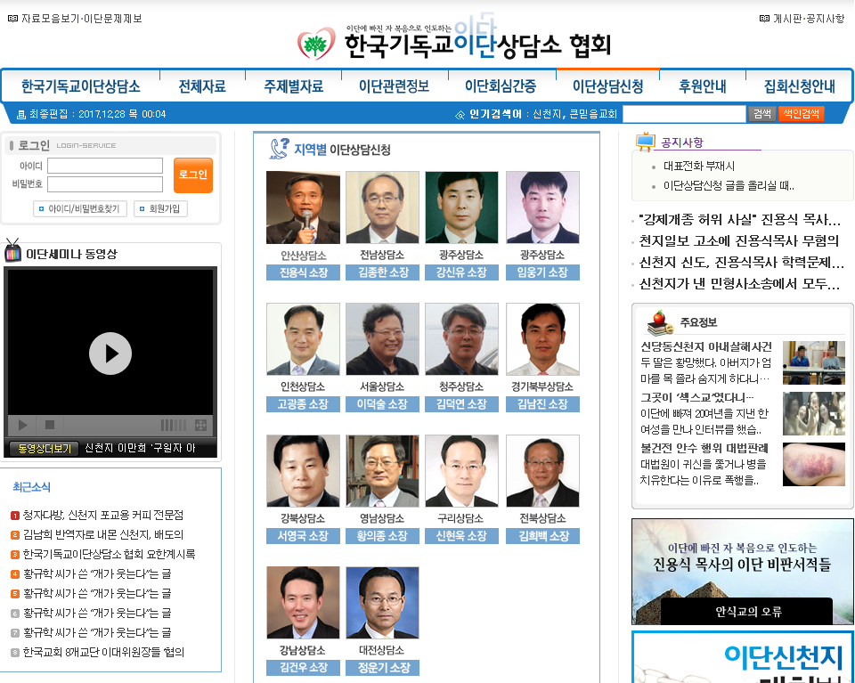Open headline 신천지 신도, 진용식목사 학력문제

[741, 263]
